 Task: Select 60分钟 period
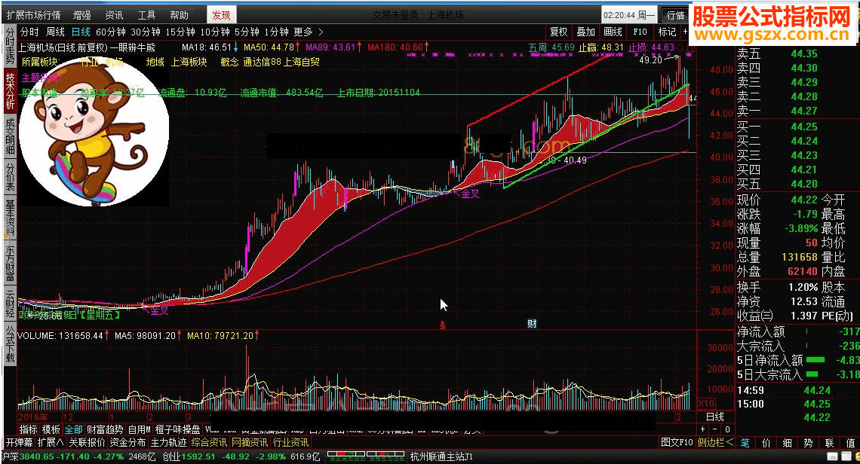[110, 32]
